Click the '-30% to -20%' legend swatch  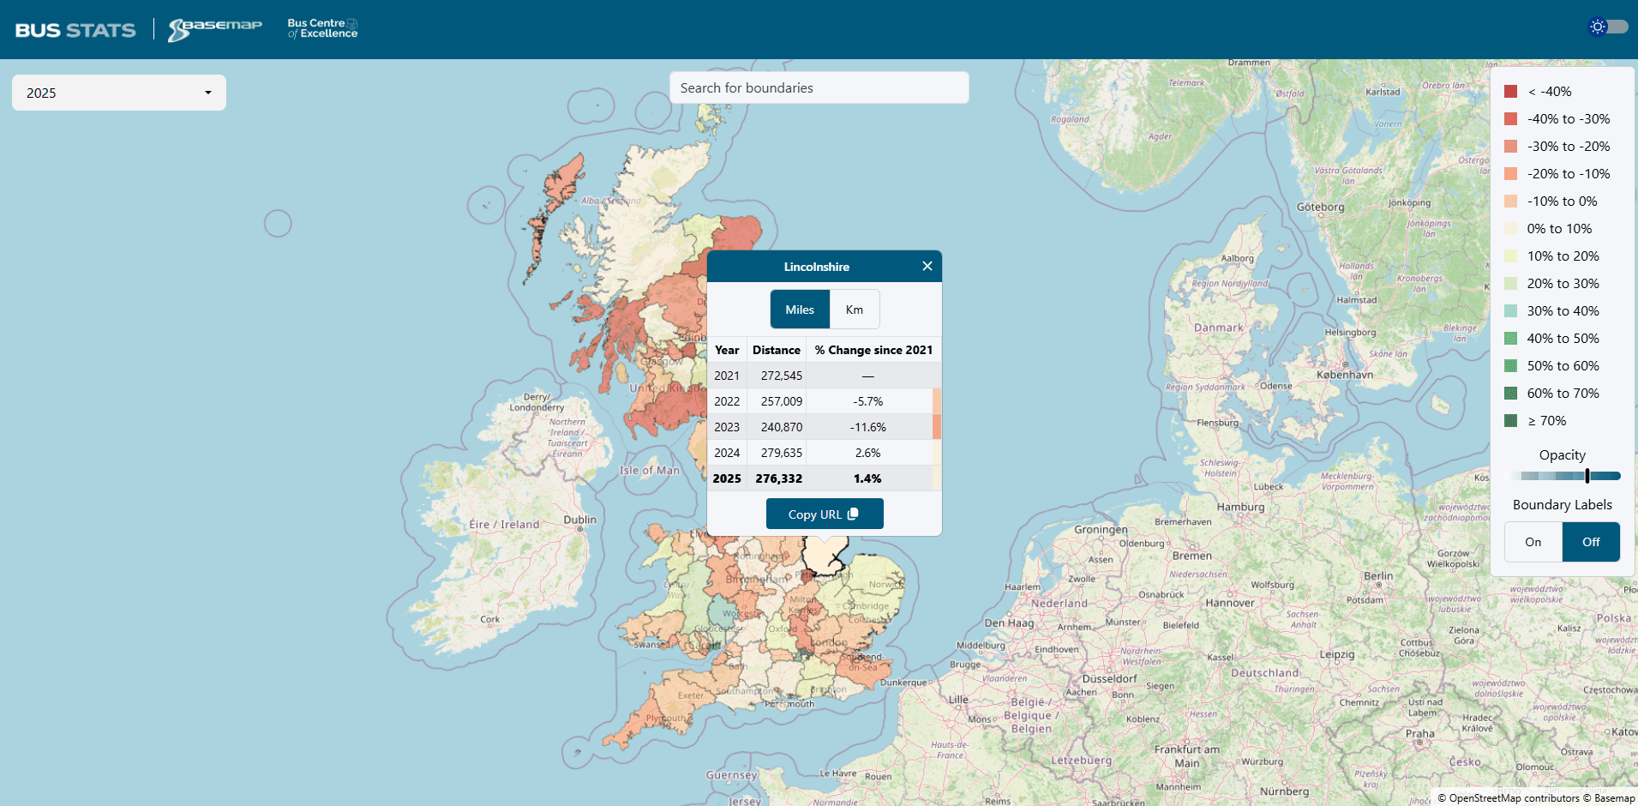1510,147
